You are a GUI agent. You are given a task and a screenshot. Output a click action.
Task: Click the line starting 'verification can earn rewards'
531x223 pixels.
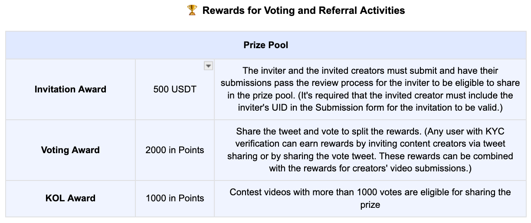tap(370, 143)
